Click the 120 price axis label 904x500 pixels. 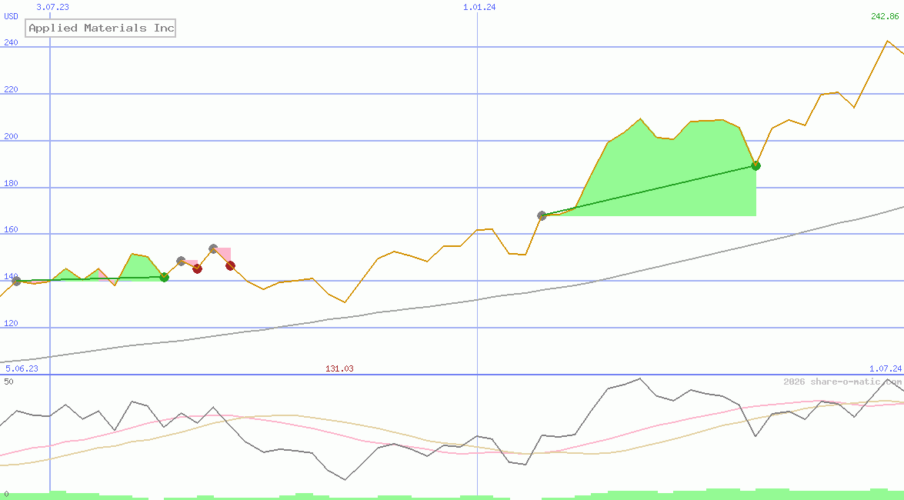11,323
